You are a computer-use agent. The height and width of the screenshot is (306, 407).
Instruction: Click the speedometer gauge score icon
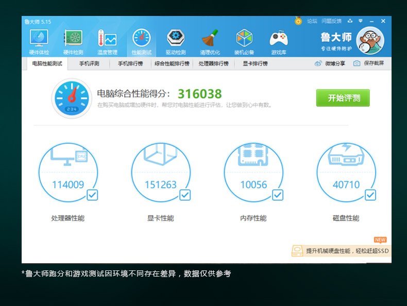[x=72, y=99]
